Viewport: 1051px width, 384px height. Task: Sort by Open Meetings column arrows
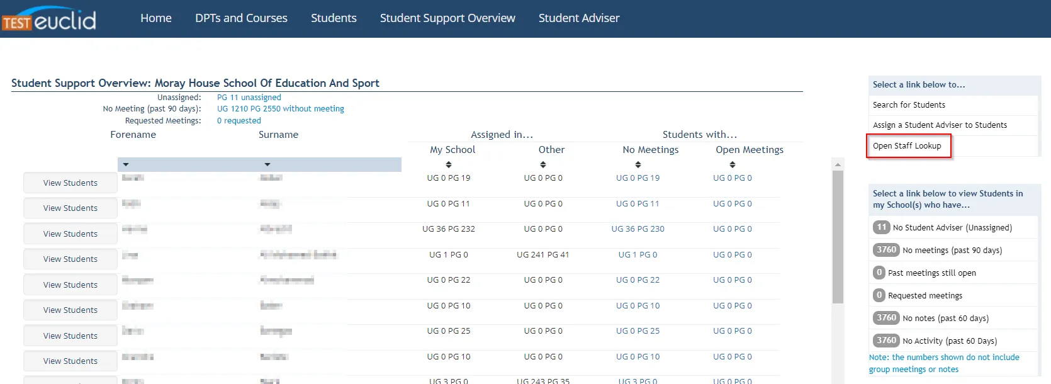pos(733,164)
